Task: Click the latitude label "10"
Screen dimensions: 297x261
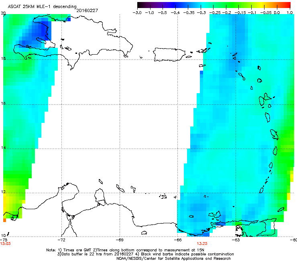Action: pyautogui.click(x=3, y=236)
